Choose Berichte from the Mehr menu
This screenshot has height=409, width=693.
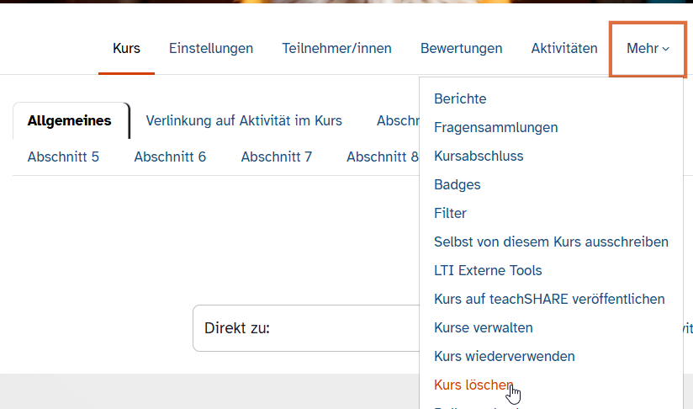(x=460, y=99)
